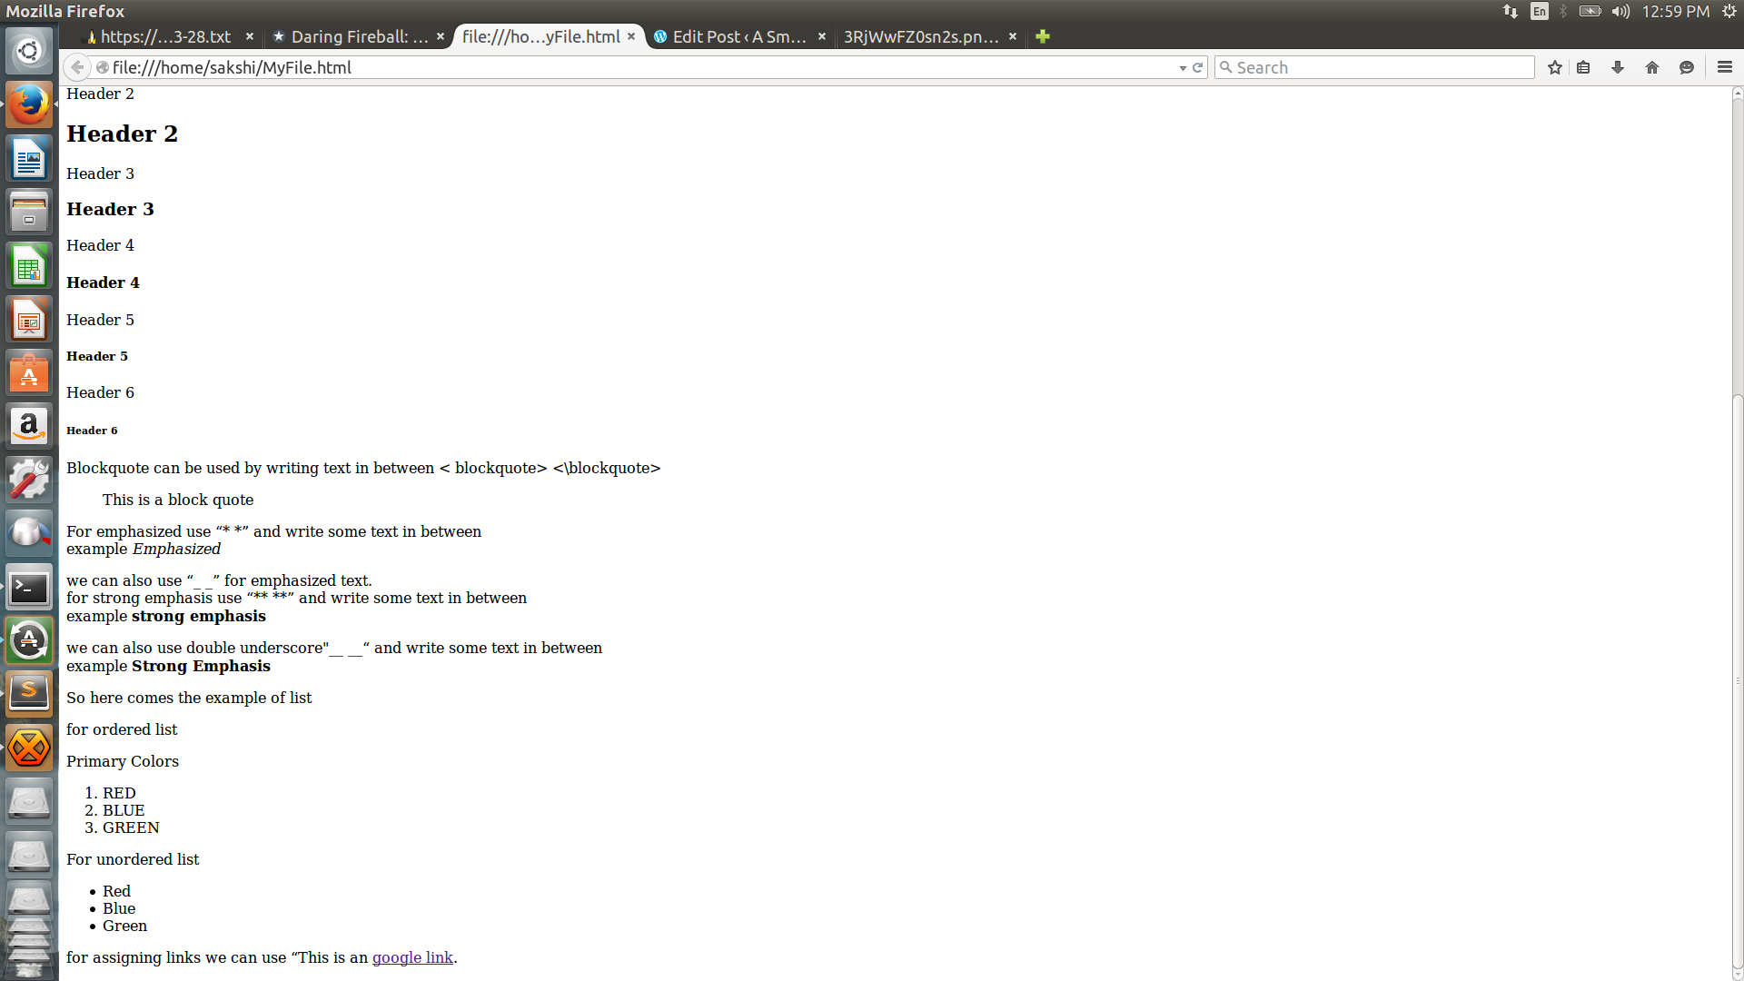
Task: Follow the google link hyperlink
Action: (412, 957)
